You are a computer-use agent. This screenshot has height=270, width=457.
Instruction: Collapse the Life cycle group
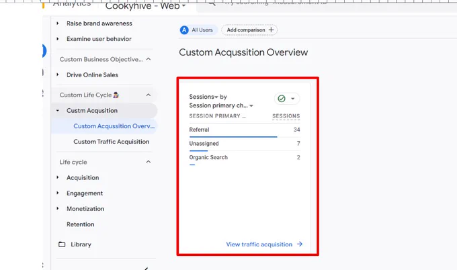tap(149, 162)
